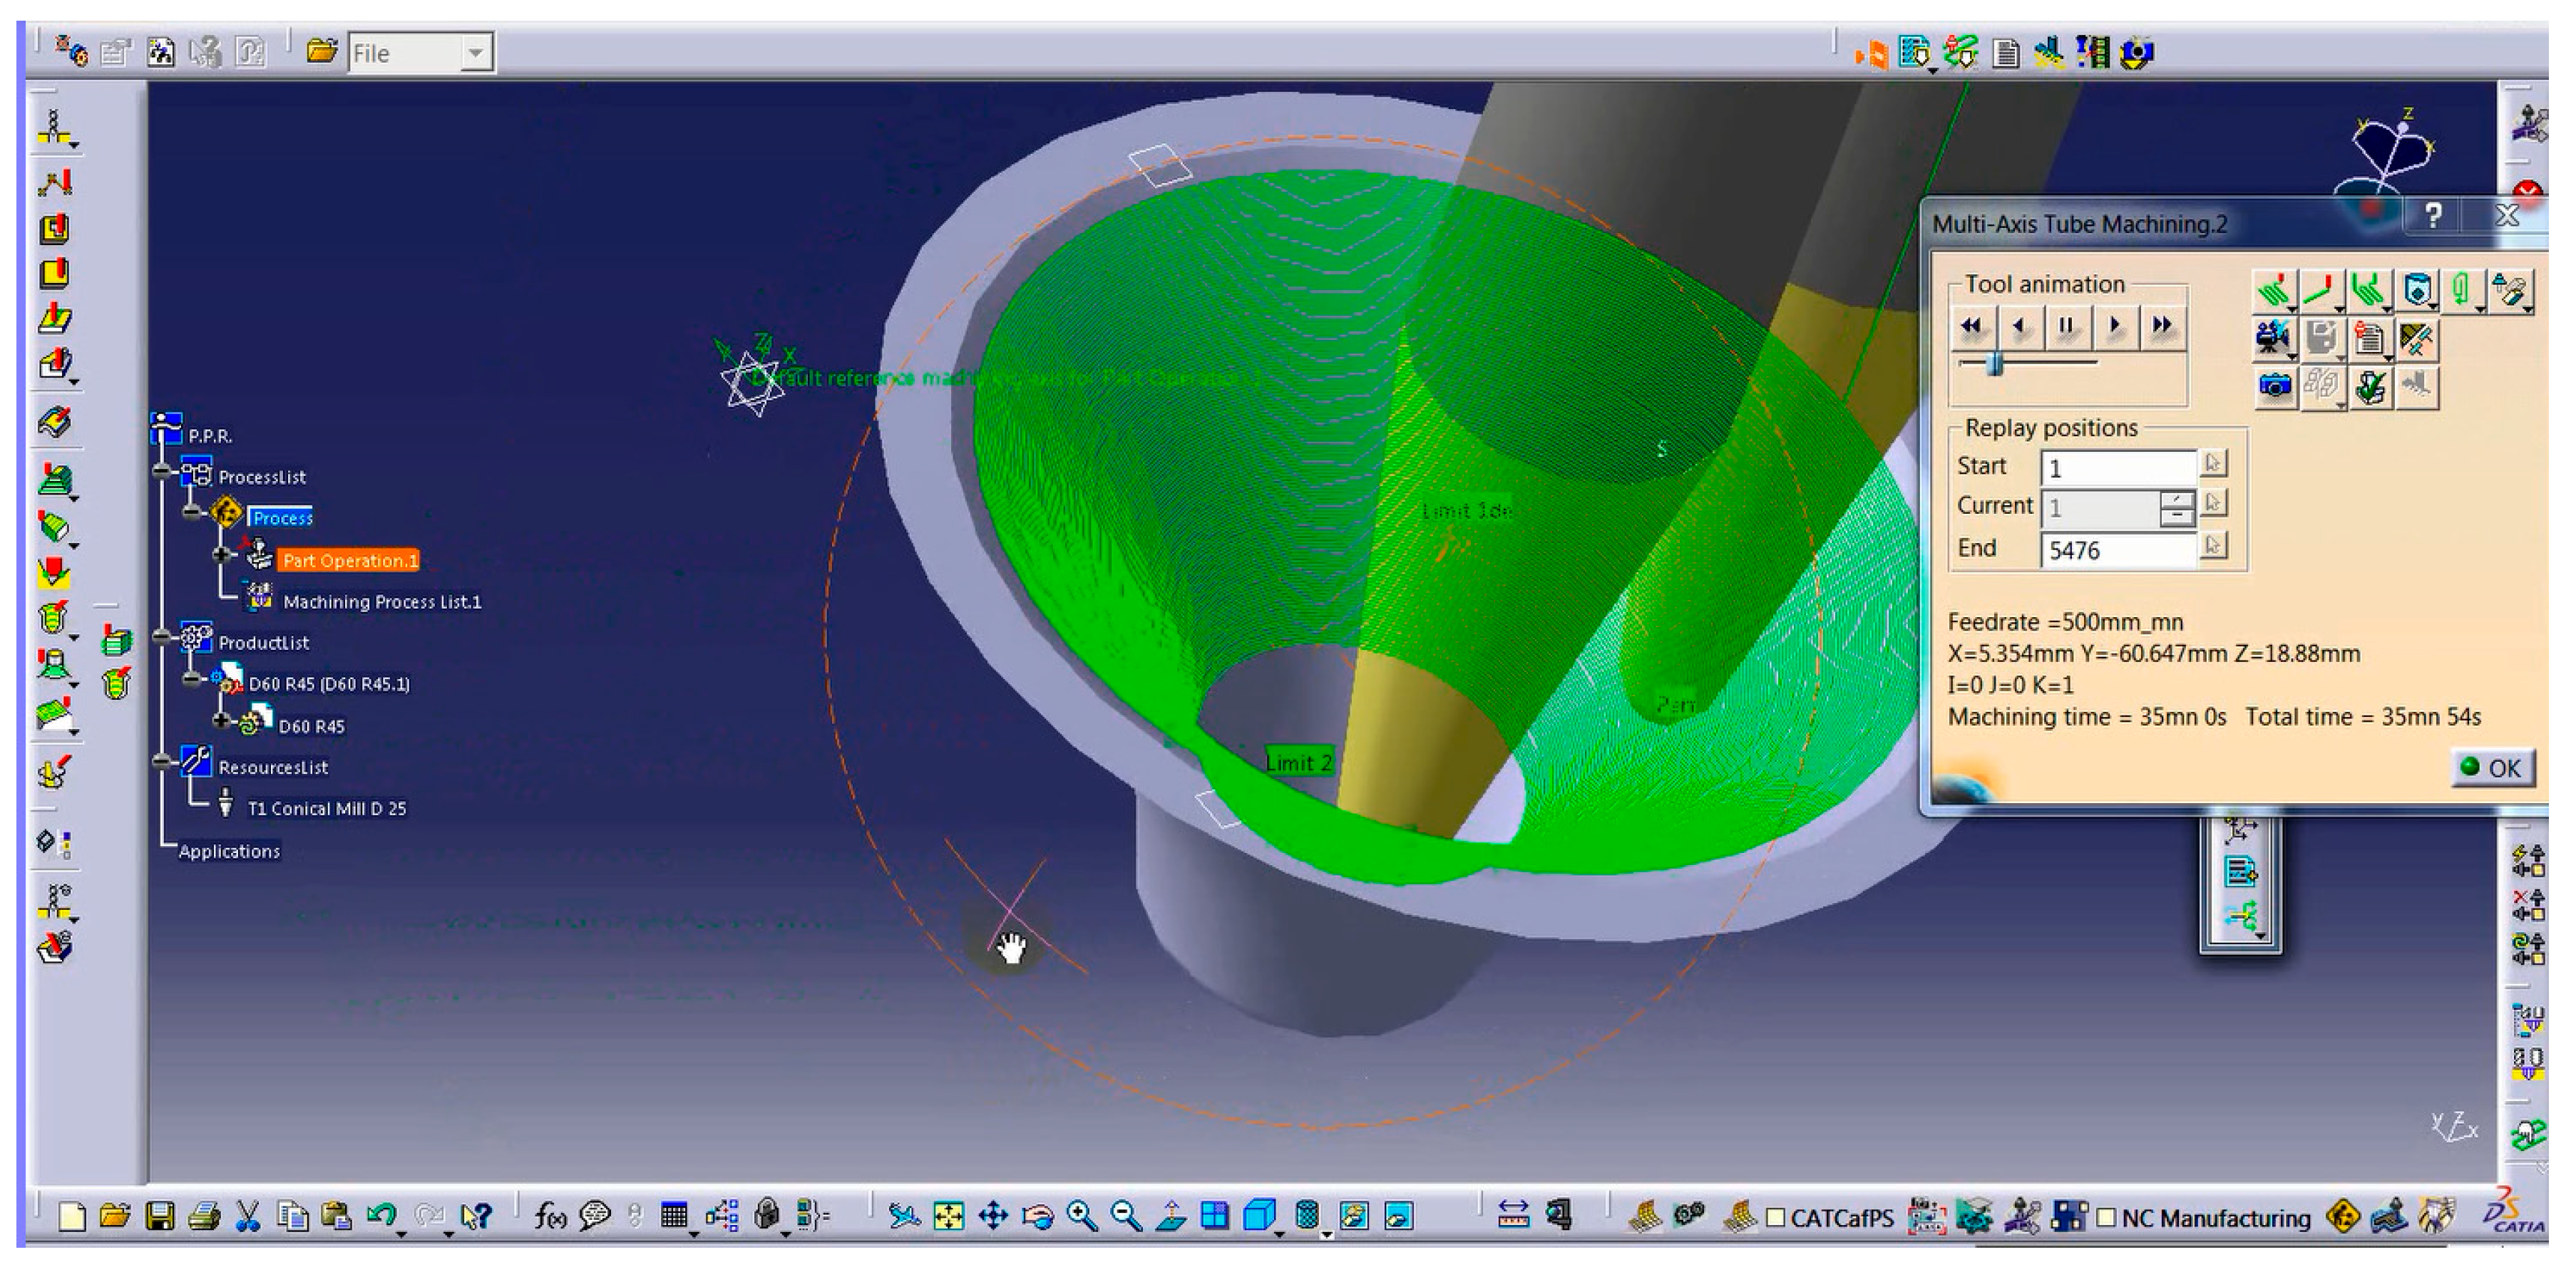Click the Undo arrow icon
This screenshot has height=1272, width=2576.
click(x=380, y=1216)
